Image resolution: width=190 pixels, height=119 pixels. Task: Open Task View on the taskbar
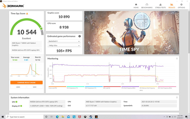52,117
